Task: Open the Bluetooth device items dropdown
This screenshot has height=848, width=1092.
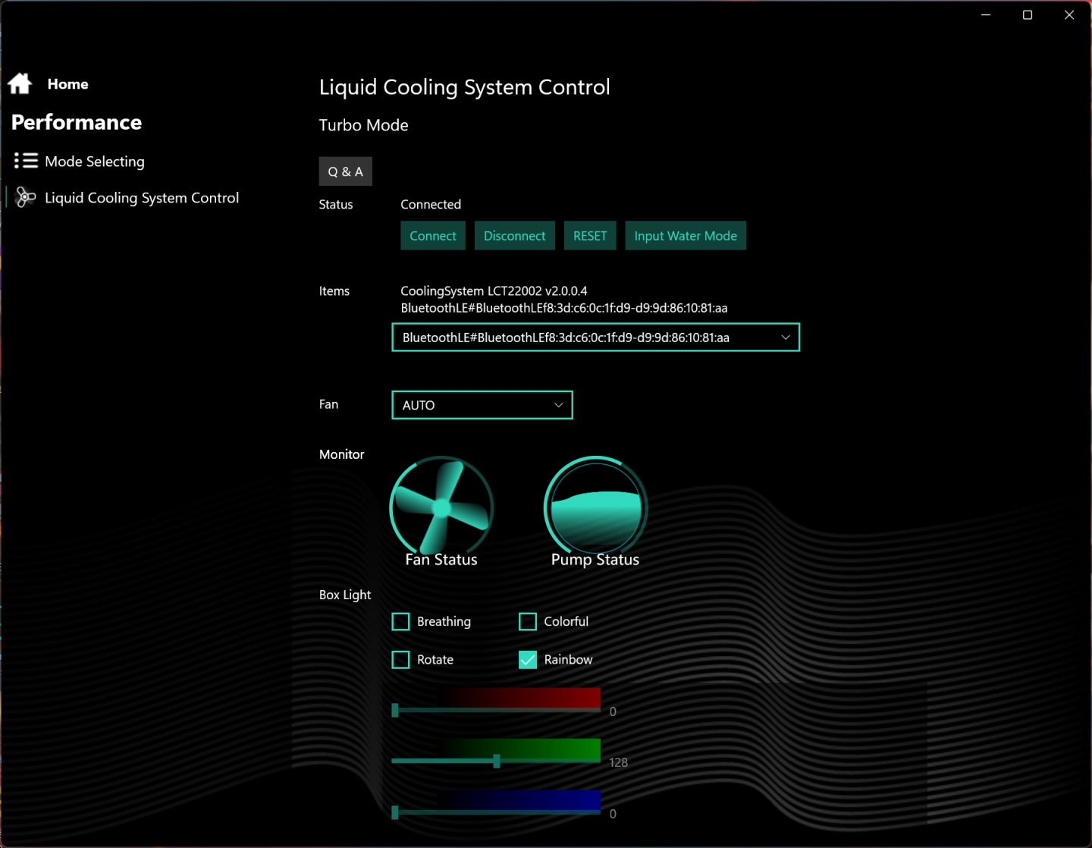Action: click(595, 338)
